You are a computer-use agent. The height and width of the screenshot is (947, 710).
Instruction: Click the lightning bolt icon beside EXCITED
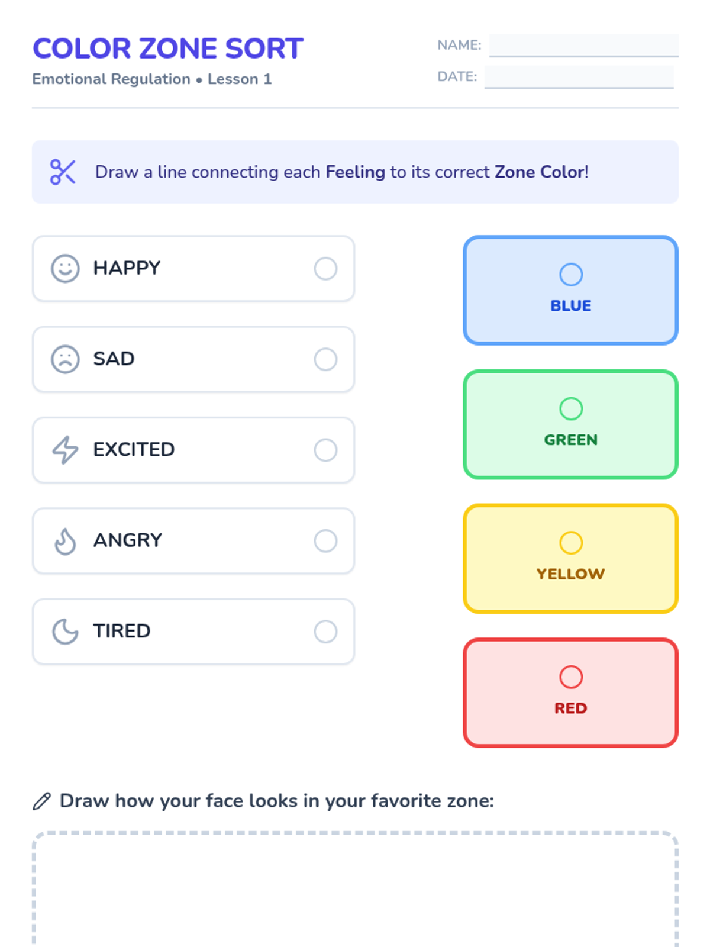click(x=65, y=450)
